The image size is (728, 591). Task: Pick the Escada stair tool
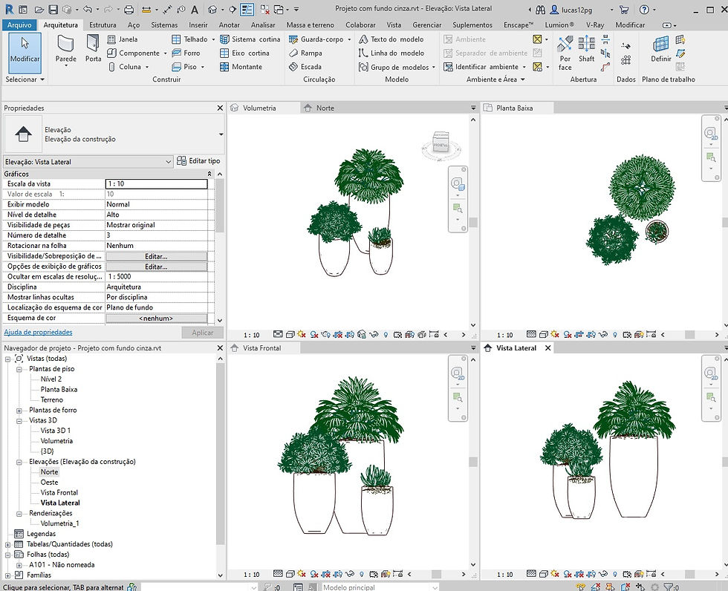(305, 67)
